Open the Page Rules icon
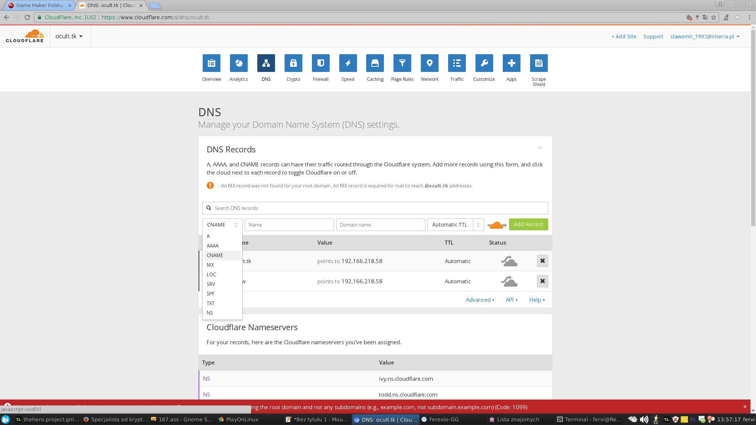 click(x=402, y=63)
